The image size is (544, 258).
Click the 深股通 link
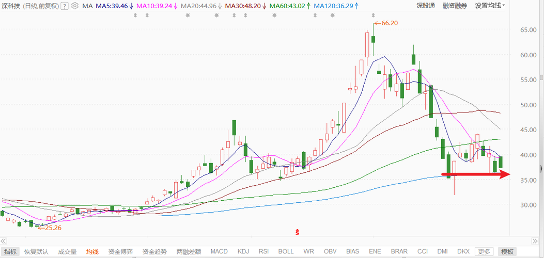coord(425,6)
